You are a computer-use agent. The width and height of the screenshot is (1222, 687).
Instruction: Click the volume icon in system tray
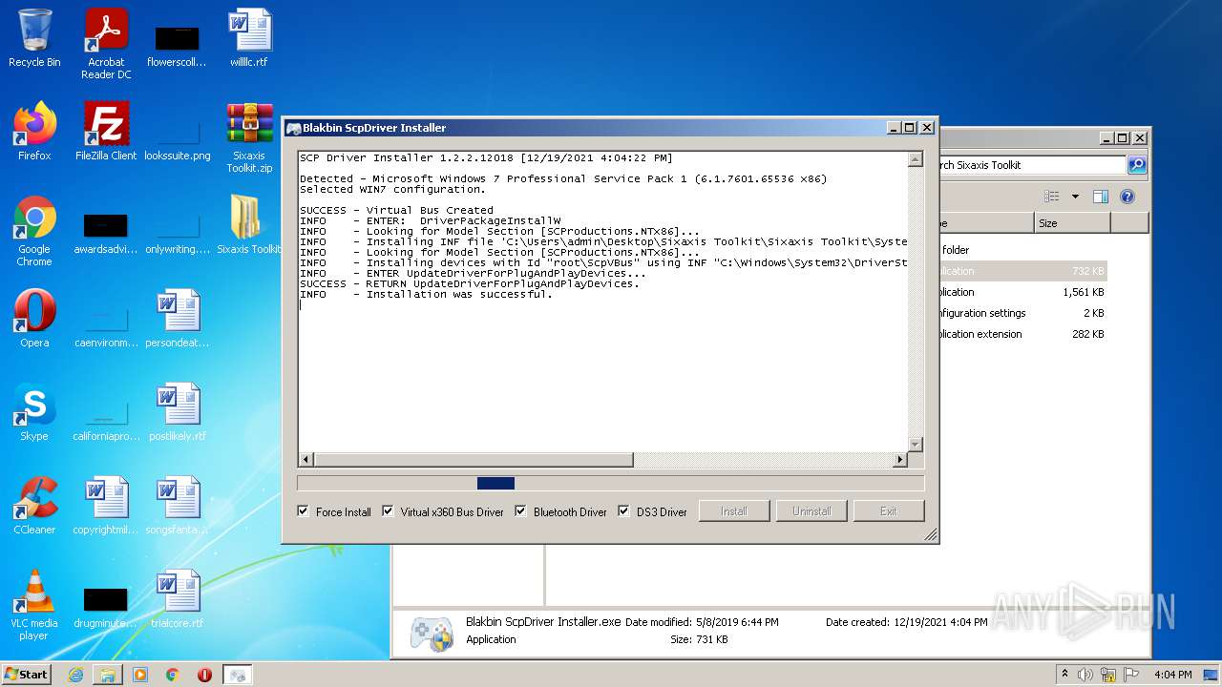pyautogui.click(x=1085, y=675)
